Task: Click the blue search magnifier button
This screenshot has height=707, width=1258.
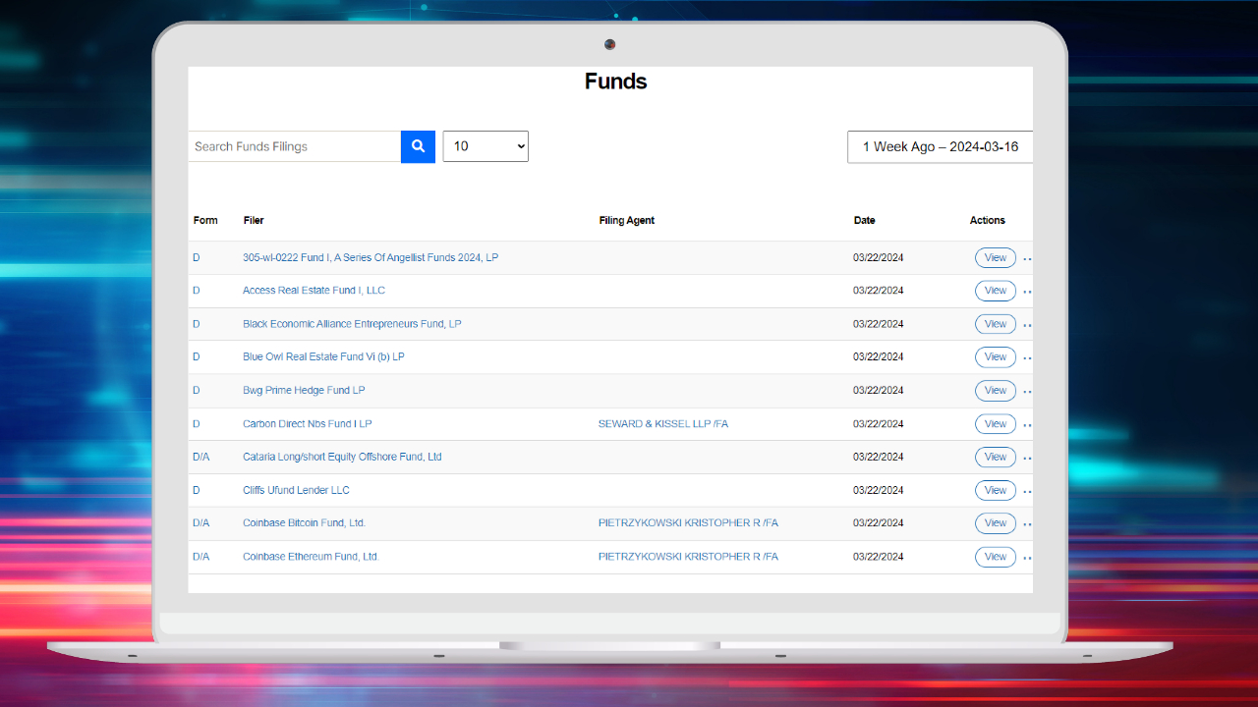Action: click(418, 146)
